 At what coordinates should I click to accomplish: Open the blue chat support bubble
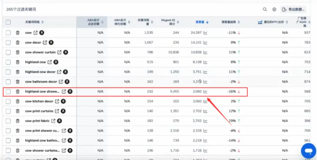point(308,151)
